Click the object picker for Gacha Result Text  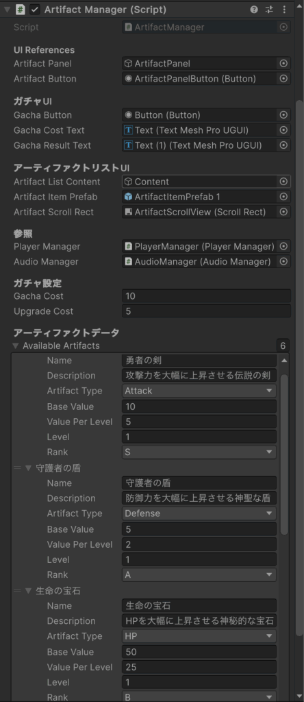pos(283,145)
